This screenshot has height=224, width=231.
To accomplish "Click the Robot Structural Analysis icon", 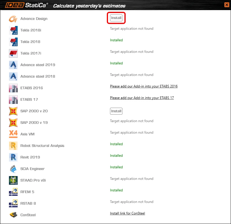I will click(x=13, y=146).
